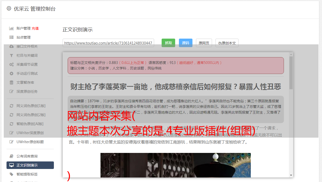
Task: Click the tag icon for 智能提取标签
Action: coord(12,174)
